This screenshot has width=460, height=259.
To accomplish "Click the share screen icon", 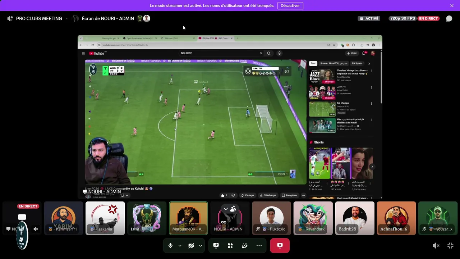I will click(216, 246).
